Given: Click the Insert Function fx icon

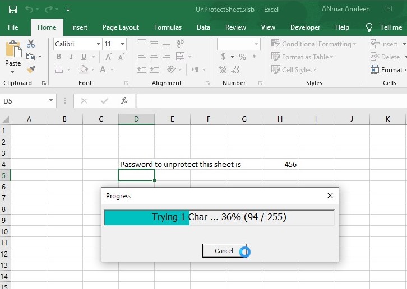Looking at the screenshot, I should pos(124,101).
